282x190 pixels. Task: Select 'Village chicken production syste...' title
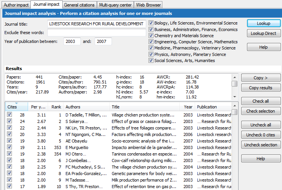coord(143,115)
